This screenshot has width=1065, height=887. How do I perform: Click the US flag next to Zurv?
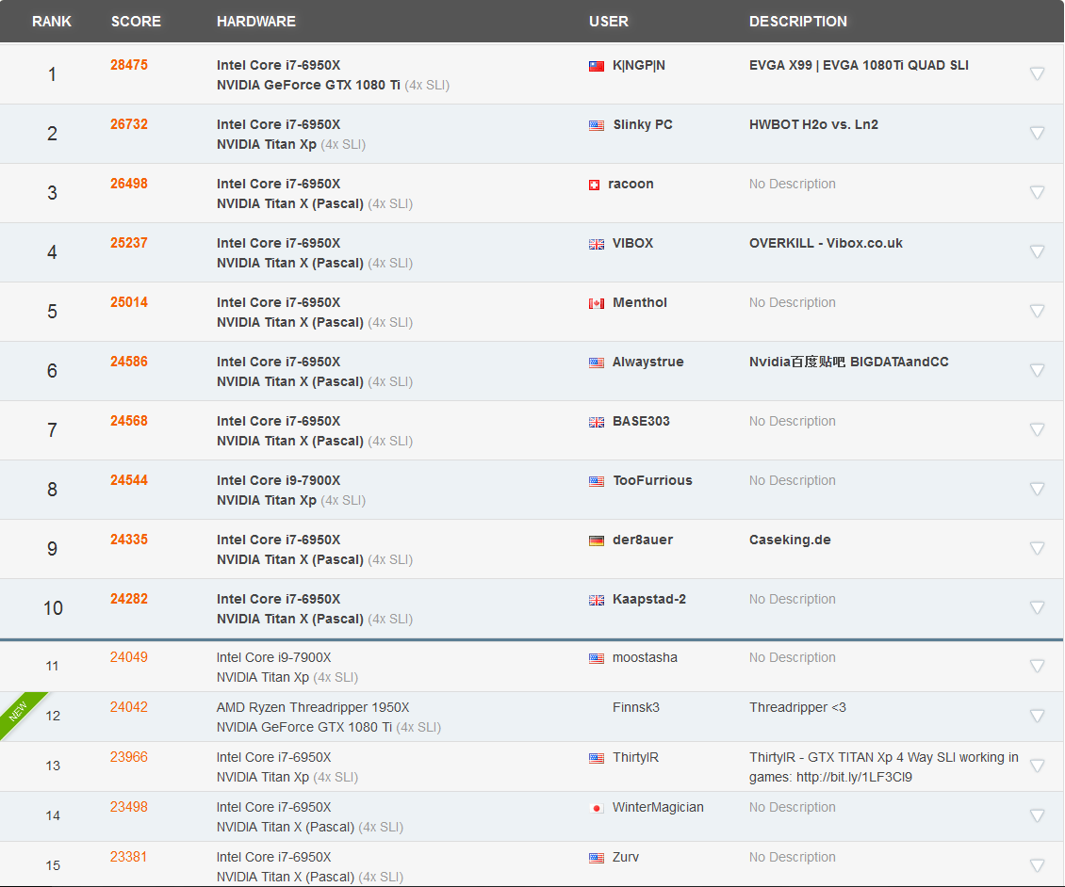point(597,858)
